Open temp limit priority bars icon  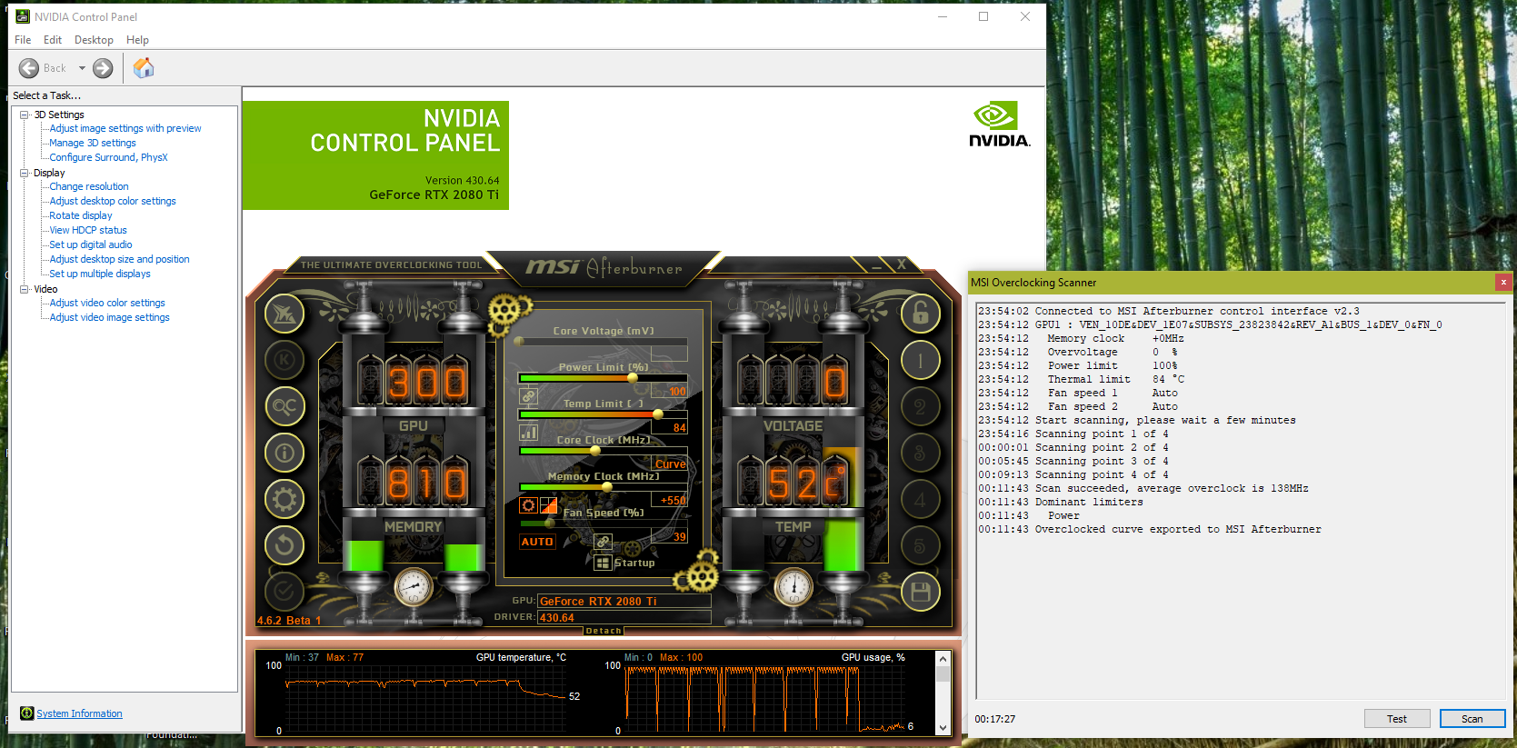click(x=528, y=433)
